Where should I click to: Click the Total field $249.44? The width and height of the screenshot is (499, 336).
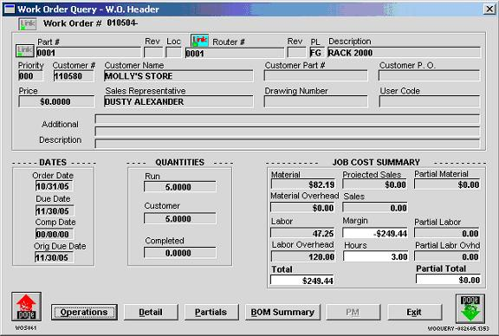302,281
